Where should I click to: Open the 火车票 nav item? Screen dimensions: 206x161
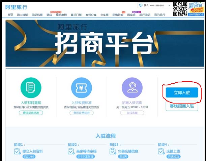[105, 15]
